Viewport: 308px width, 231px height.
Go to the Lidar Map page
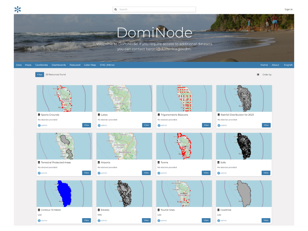point(90,65)
